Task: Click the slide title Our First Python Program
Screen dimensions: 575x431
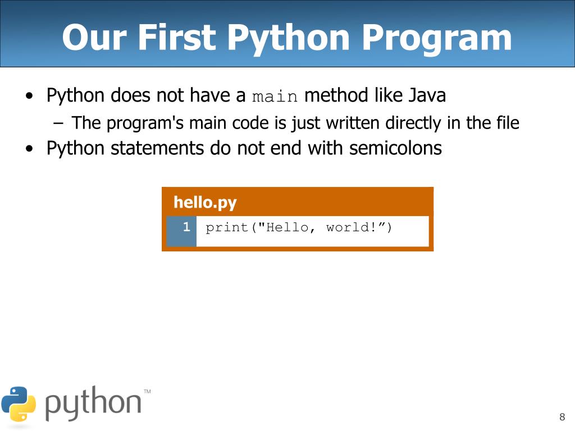Action: tap(287, 38)
